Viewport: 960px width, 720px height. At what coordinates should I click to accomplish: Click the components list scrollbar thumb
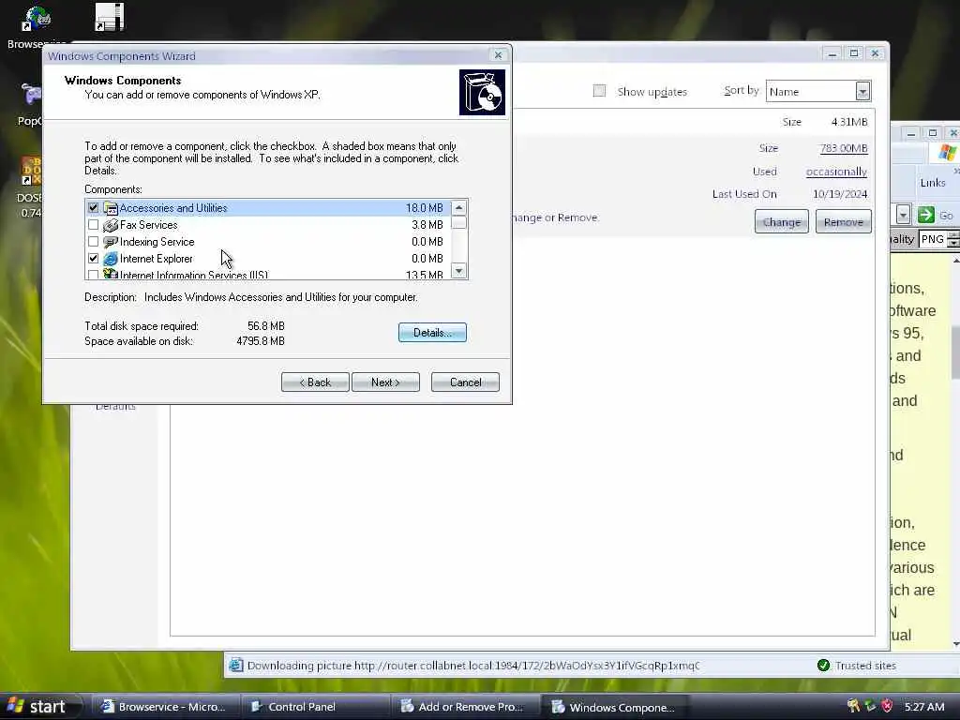point(459,223)
